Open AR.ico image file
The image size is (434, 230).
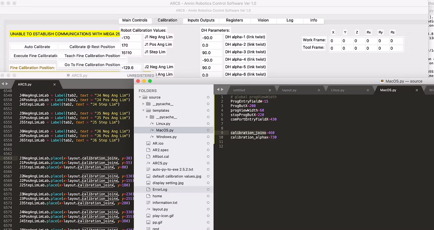[158, 144]
